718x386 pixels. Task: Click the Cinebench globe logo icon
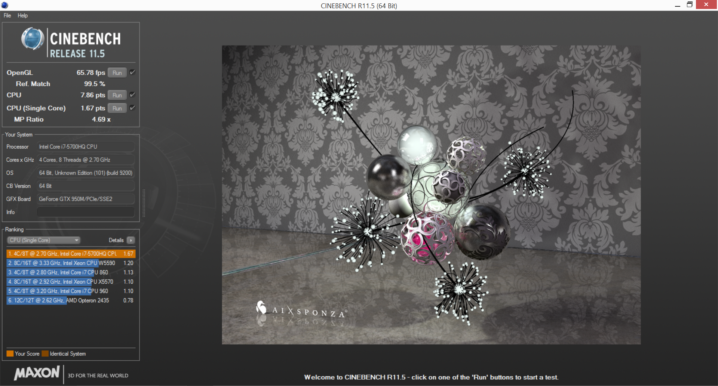(x=33, y=39)
